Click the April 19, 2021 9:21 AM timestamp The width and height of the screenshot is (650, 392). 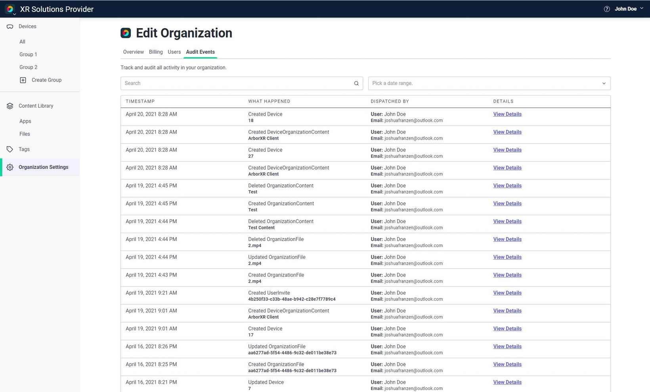click(x=151, y=293)
